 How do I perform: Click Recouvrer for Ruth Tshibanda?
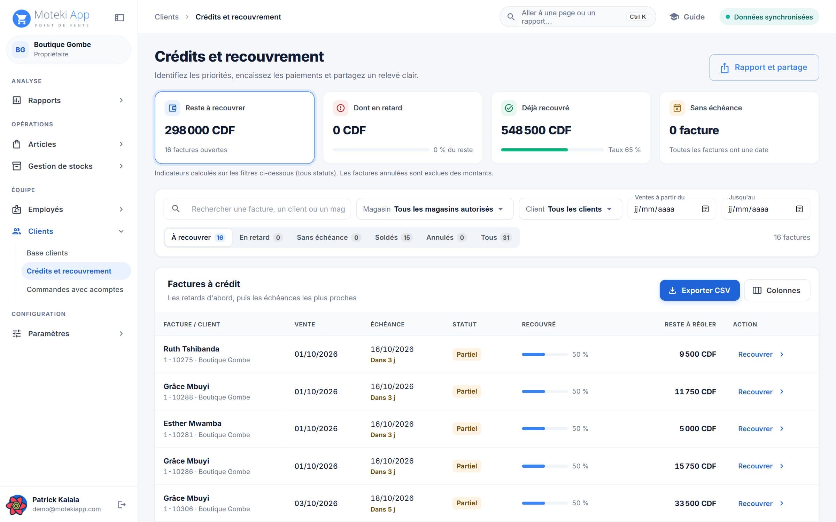click(x=760, y=354)
